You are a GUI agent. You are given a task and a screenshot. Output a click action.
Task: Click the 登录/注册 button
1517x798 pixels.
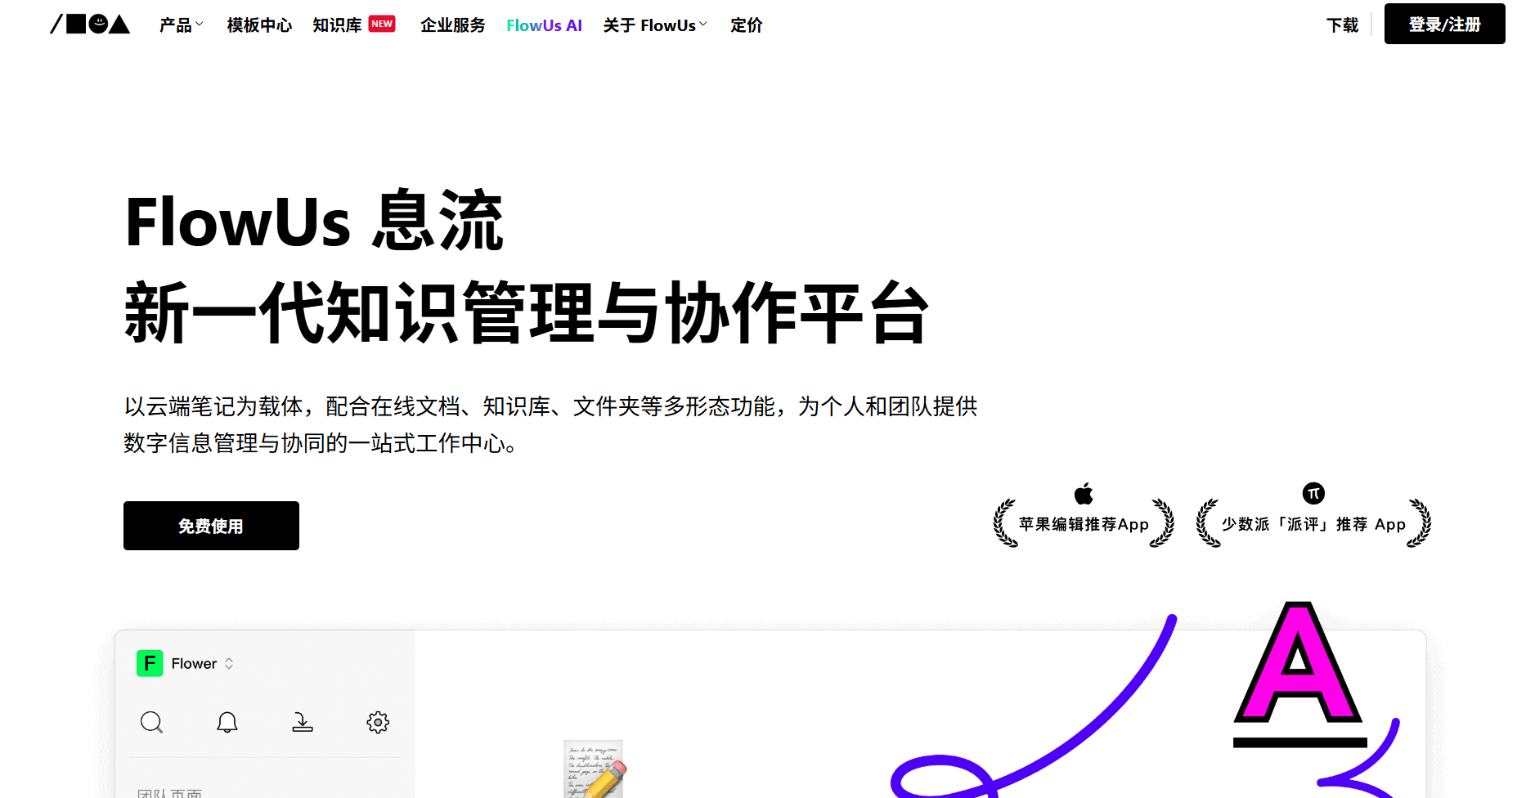[1444, 24]
